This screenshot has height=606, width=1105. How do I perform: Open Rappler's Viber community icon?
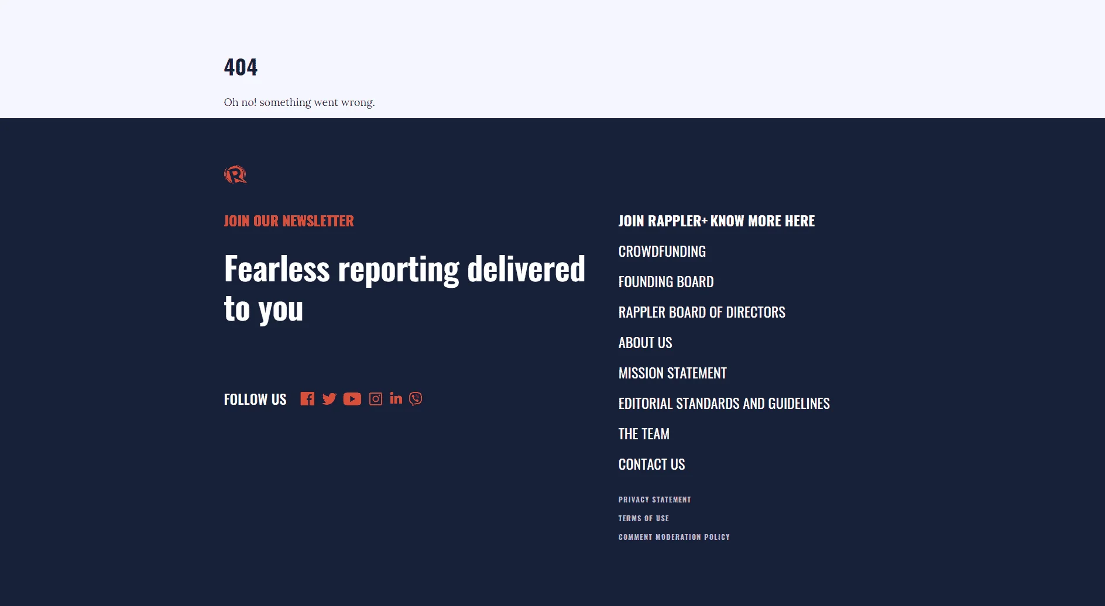pyautogui.click(x=416, y=399)
